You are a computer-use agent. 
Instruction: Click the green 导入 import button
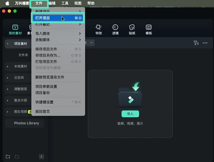pos(130,114)
